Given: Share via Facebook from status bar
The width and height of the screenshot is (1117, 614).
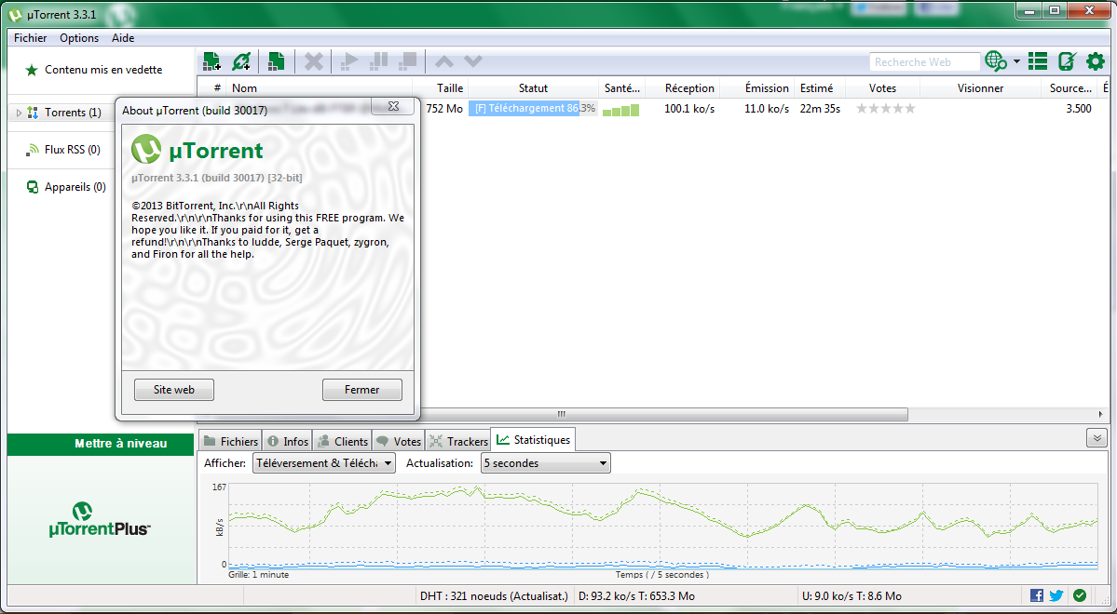Looking at the screenshot, I should coord(1035,595).
